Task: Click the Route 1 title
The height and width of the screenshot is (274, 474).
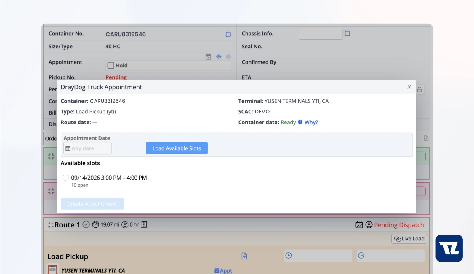Action: tap(67, 225)
